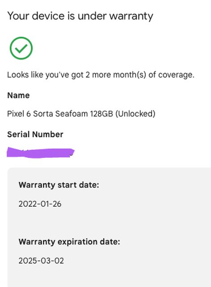Click the bold "Name" label
The height and width of the screenshot is (287, 211).
pos(18,96)
